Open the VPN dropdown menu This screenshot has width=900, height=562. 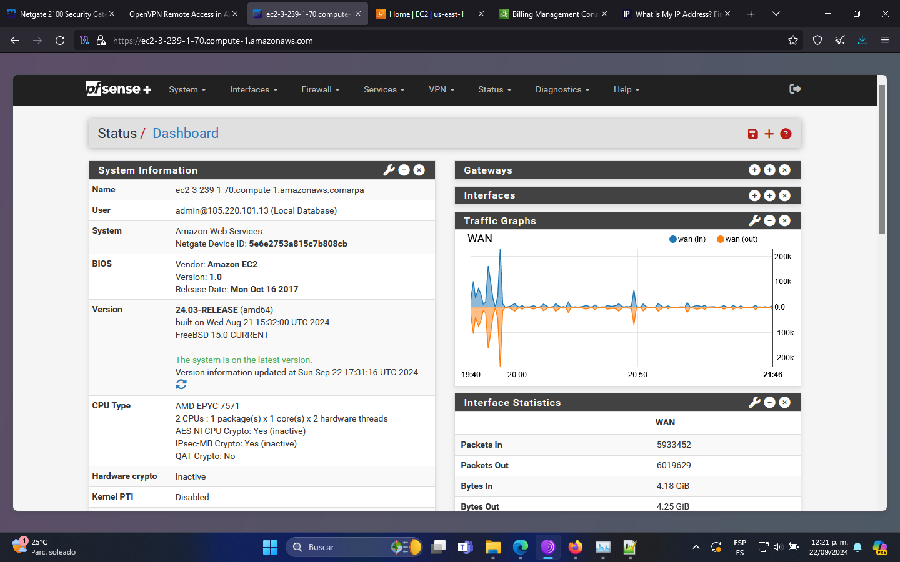click(x=442, y=89)
